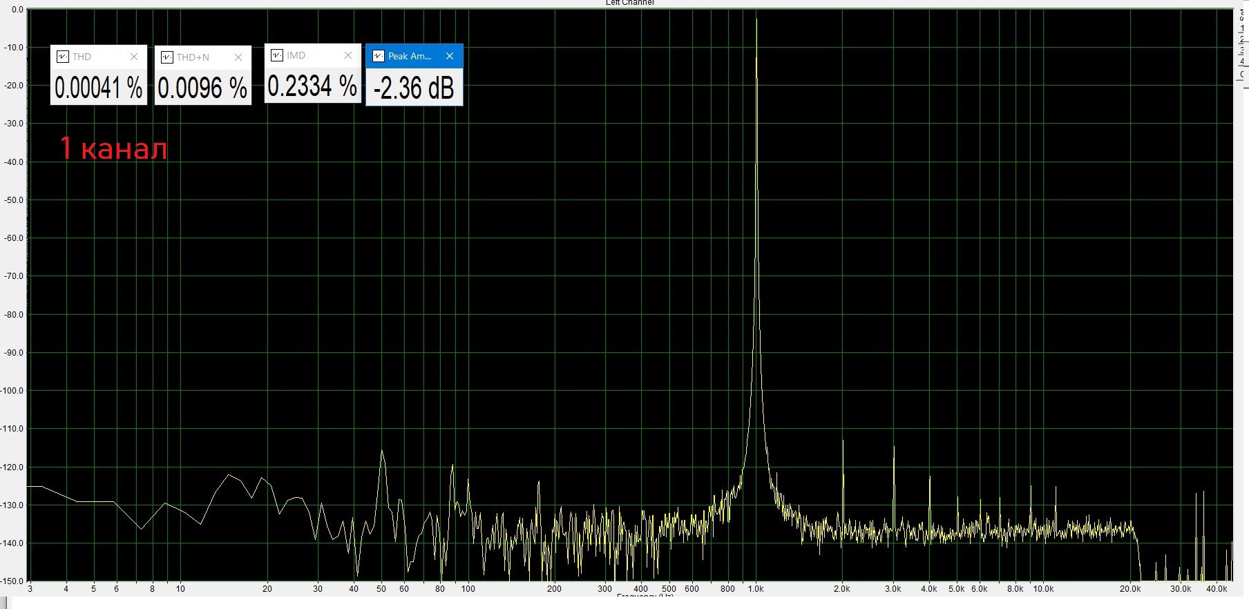This screenshot has width=1249, height=609.
Task: Select the Peak Am... window title
Action: click(409, 56)
